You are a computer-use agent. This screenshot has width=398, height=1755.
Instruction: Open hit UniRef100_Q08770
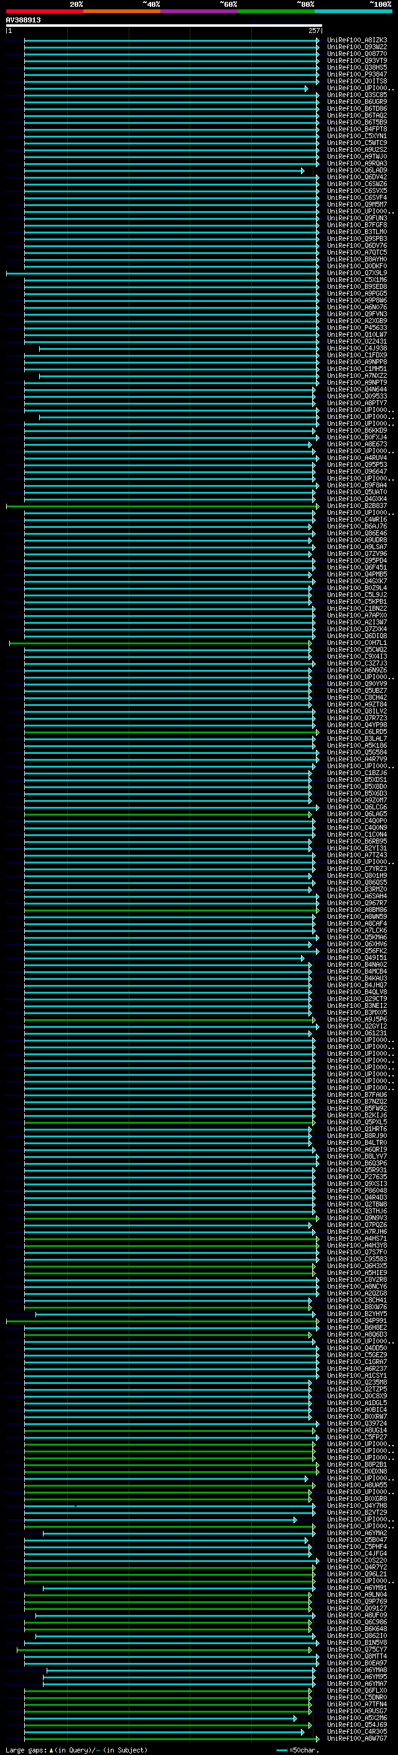(357, 54)
